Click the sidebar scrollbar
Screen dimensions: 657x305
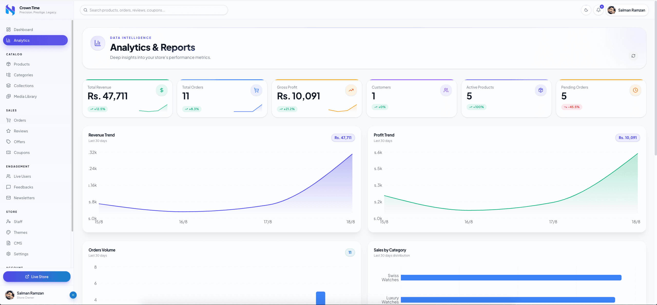pos(72,125)
